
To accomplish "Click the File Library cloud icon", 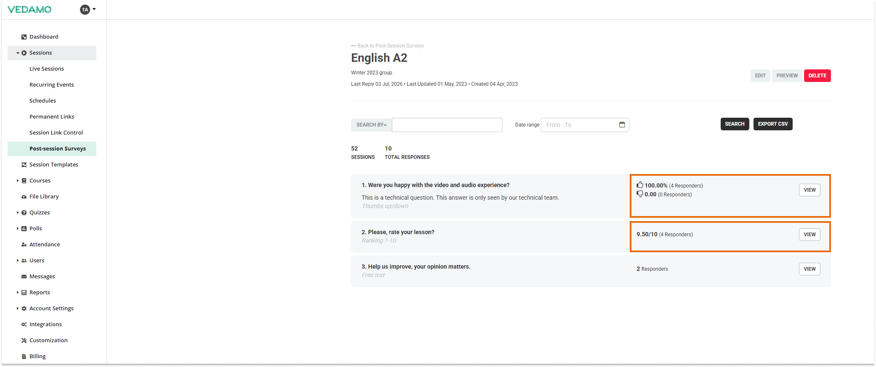I will coord(24,197).
